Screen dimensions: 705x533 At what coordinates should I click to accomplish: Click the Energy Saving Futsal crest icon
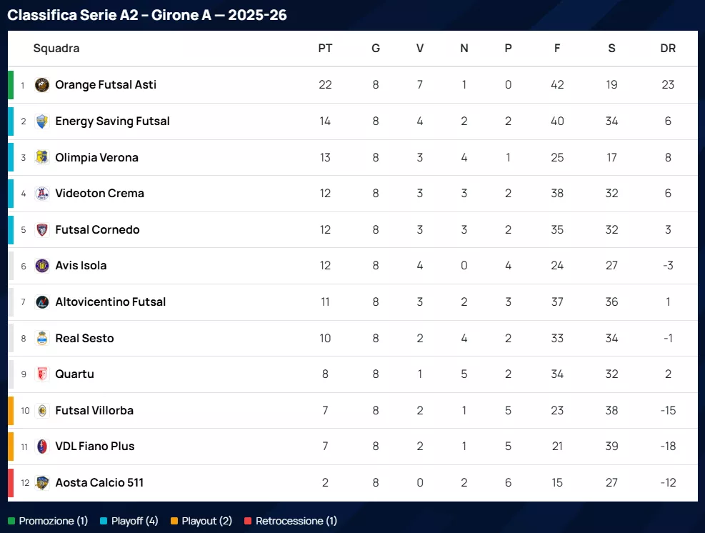click(x=42, y=121)
